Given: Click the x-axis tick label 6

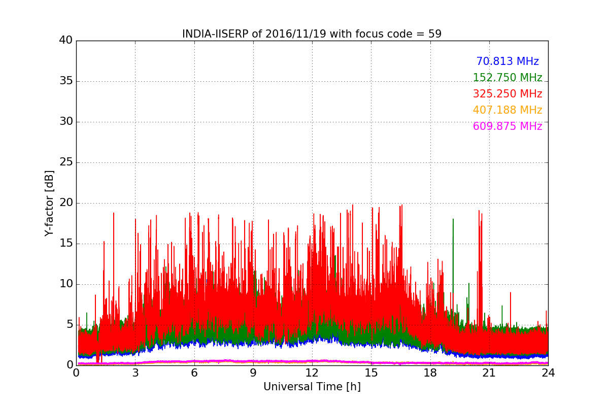Looking at the screenshot, I should pyautogui.click(x=194, y=373).
